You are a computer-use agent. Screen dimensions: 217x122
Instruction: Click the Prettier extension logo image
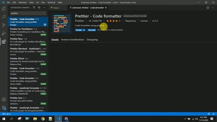point(62,24)
